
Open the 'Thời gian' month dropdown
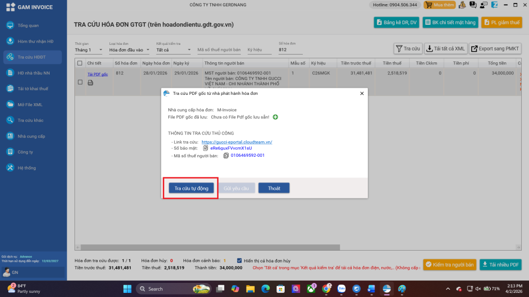(x=89, y=50)
